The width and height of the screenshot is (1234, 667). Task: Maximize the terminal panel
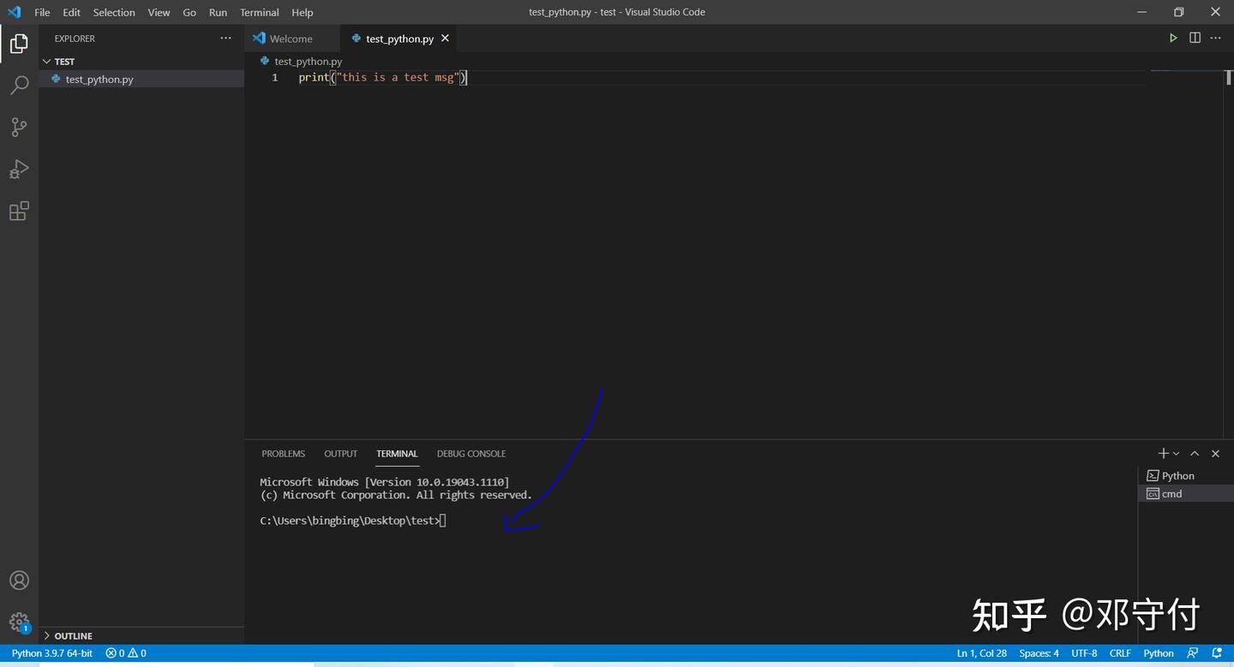click(x=1195, y=453)
